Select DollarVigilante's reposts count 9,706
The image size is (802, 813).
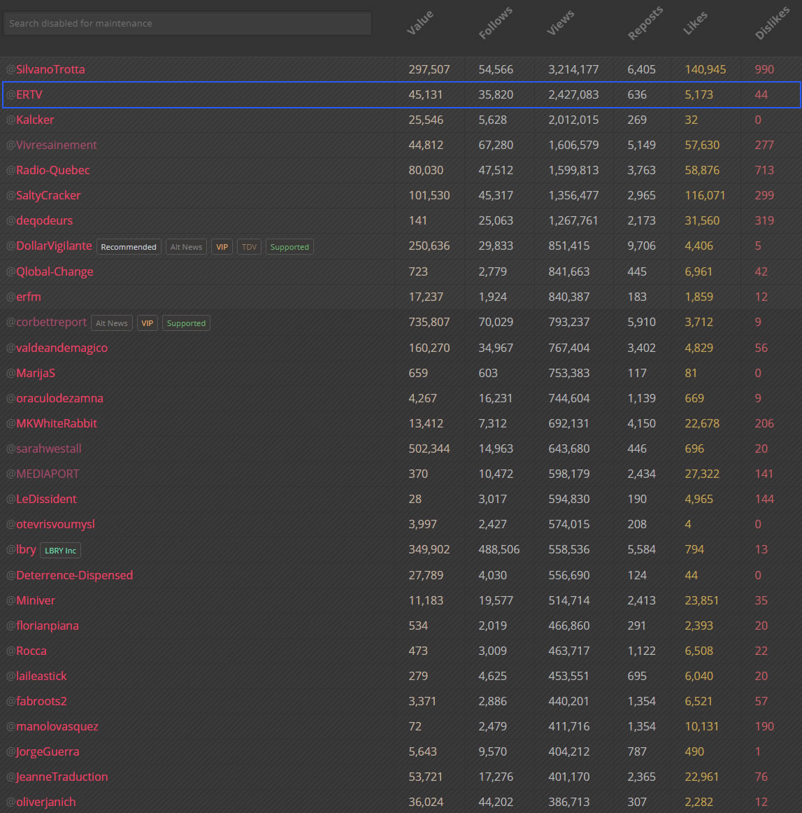[641, 246]
